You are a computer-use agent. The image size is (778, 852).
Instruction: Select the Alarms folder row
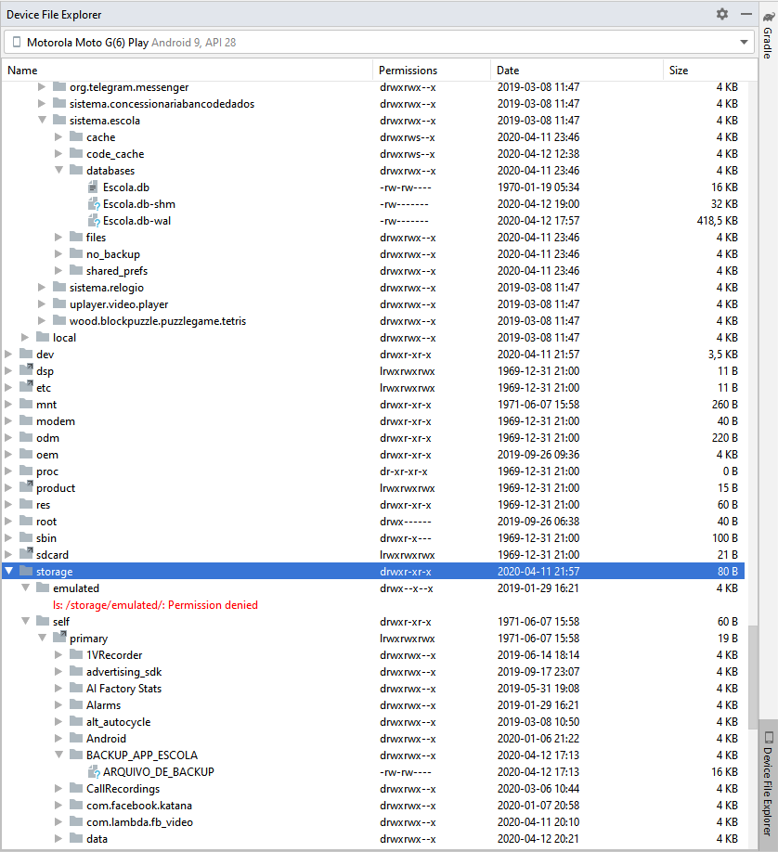(x=373, y=705)
